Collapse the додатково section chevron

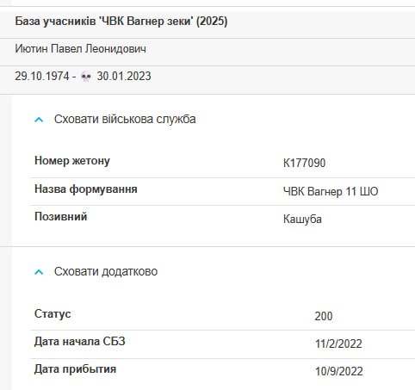click(x=39, y=272)
